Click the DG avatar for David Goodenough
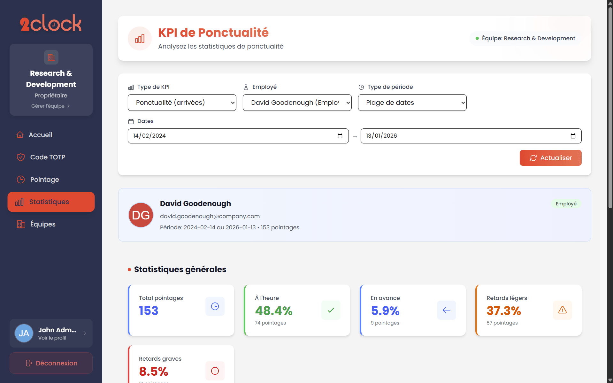The image size is (613, 383). point(141,215)
